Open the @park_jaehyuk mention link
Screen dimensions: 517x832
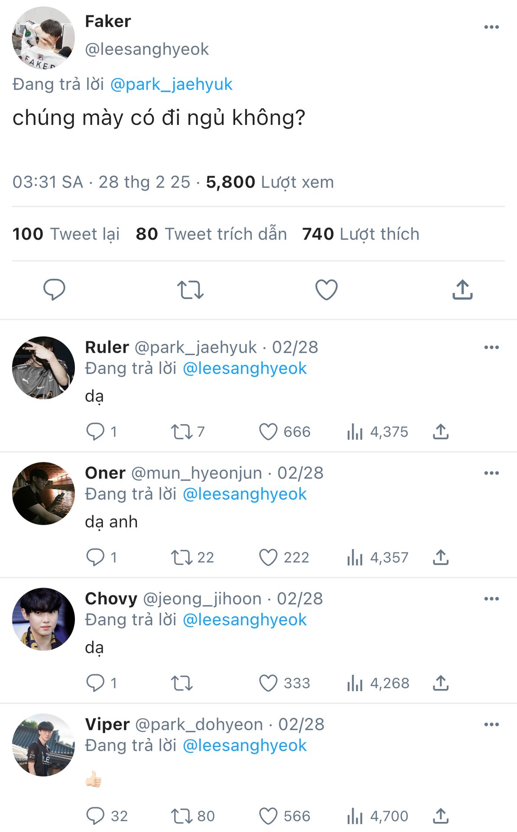click(x=171, y=84)
